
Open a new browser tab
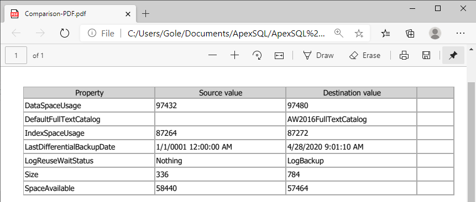click(x=146, y=14)
